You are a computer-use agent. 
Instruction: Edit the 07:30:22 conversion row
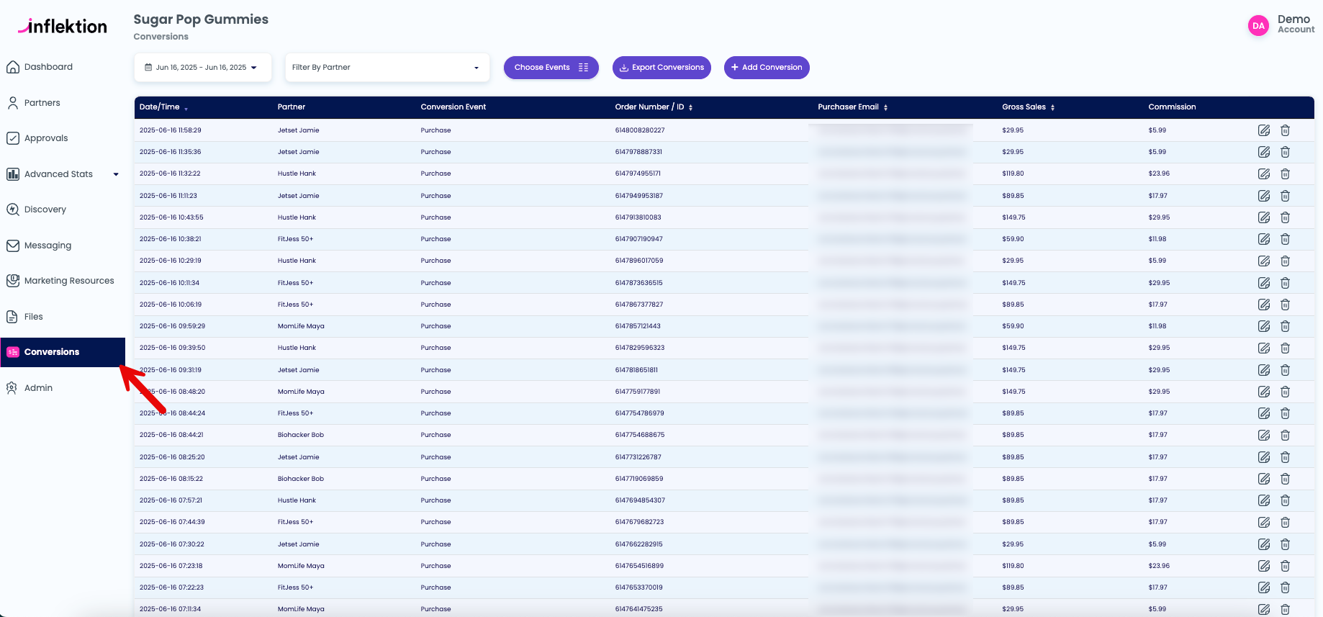pos(1264,544)
